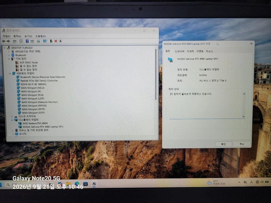Click the network globe icon in system tray

[x=257, y=182]
